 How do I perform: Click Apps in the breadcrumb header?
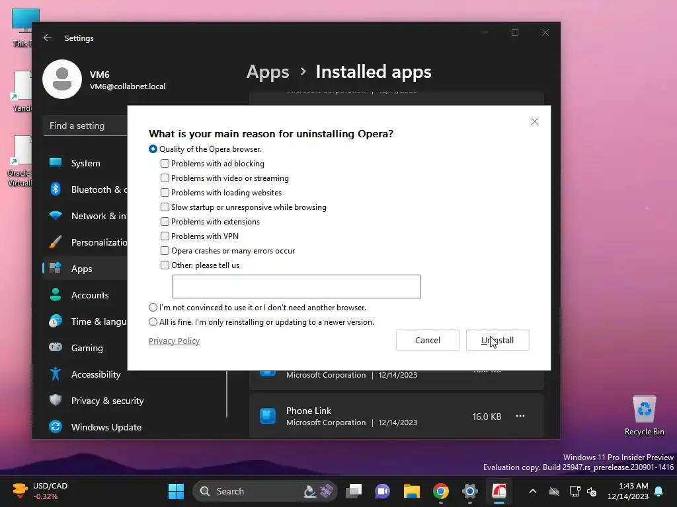click(x=268, y=72)
